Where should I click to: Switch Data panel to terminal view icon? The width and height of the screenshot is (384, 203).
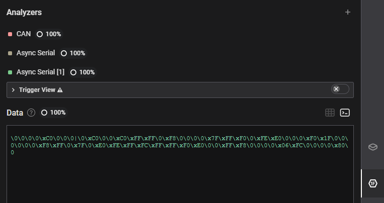345,113
